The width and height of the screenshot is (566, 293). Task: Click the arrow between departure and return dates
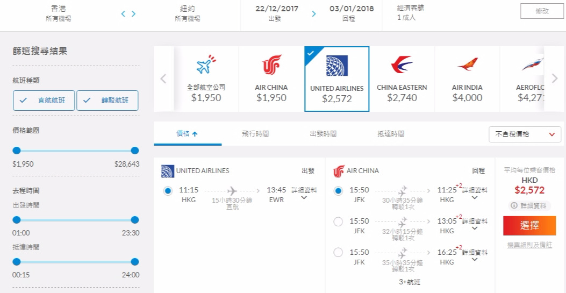coord(314,14)
